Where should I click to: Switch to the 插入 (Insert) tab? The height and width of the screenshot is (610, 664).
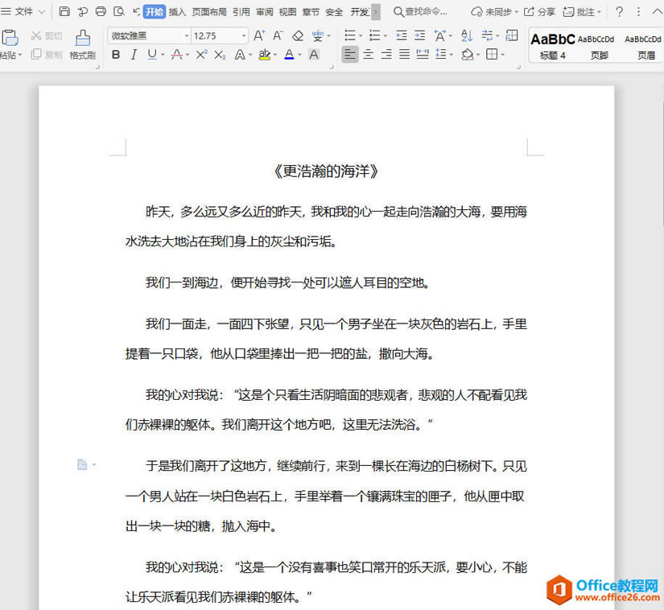177,12
